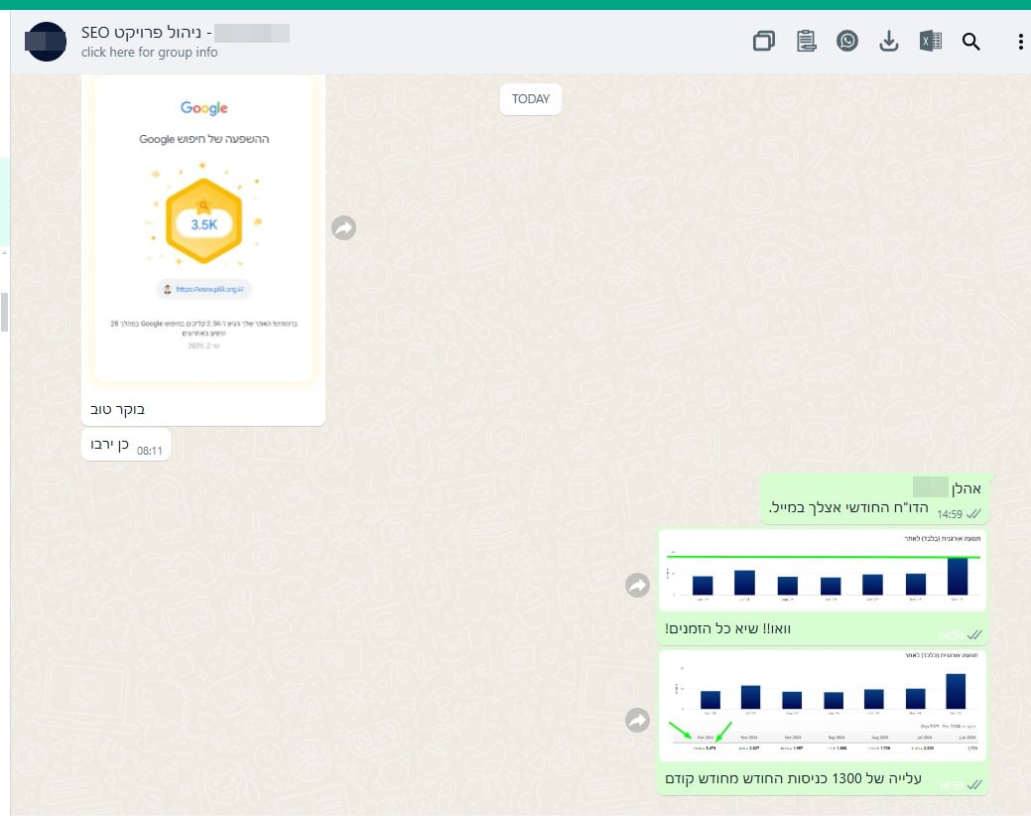Screen dimensions: 1031x816
Task: Click the Excel export icon in header
Action: 931,42
